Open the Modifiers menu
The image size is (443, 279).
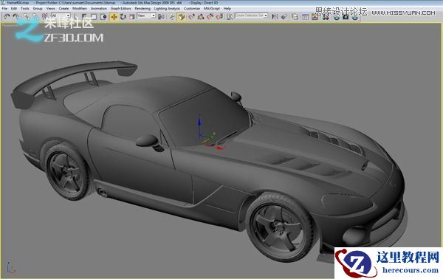click(x=80, y=8)
